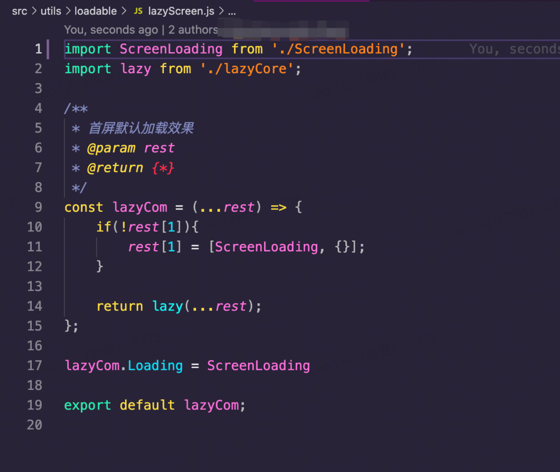The height and width of the screenshot is (472, 560).
Task: Click 'ScreenLoading' assigned value on line 17
Action: [x=258, y=366]
